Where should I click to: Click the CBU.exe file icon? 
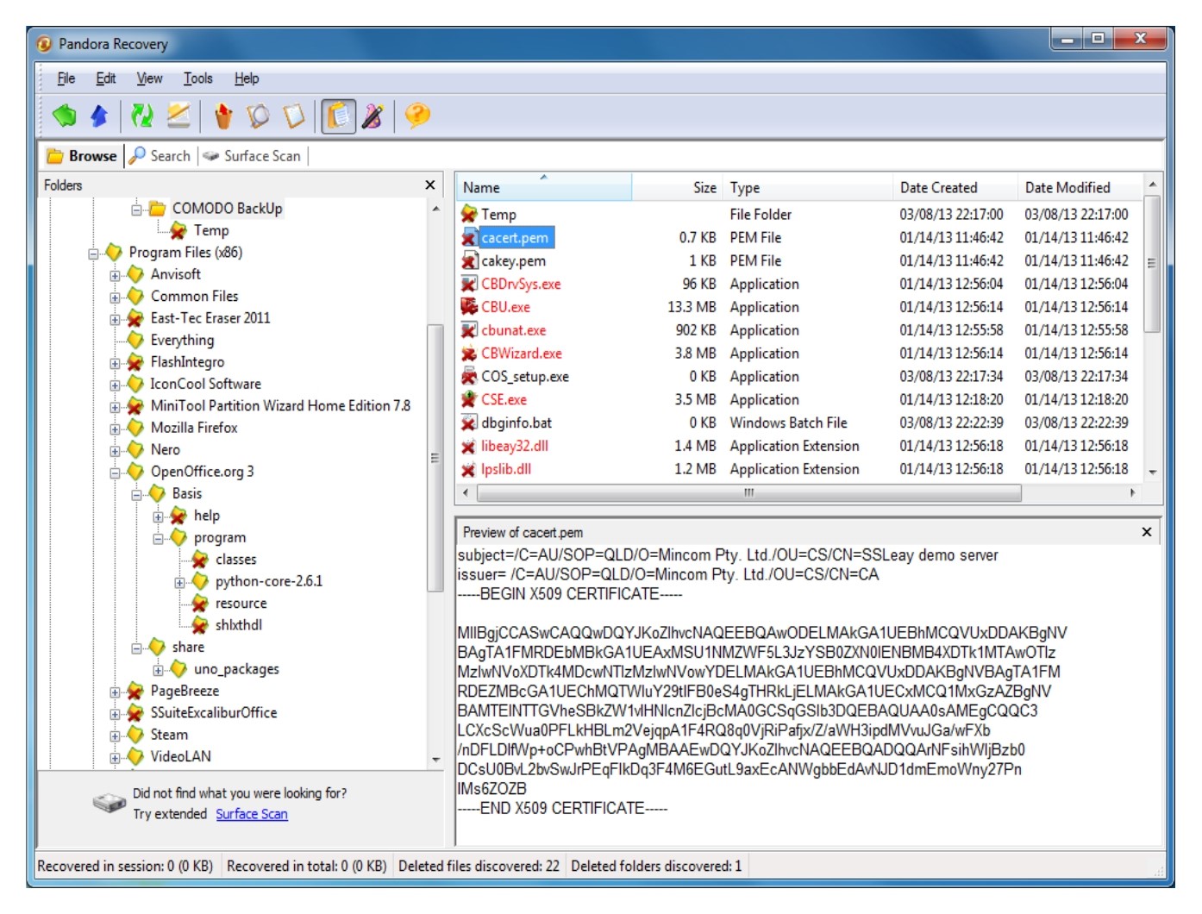(469, 307)
